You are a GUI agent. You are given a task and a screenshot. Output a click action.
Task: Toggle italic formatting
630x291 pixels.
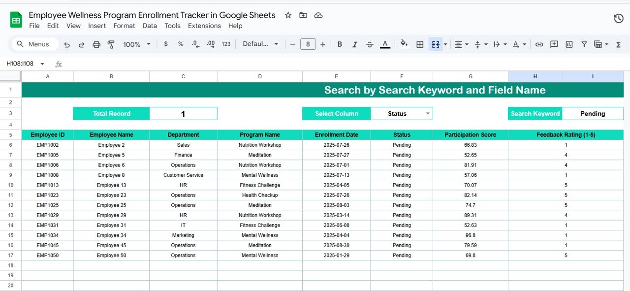354,44
